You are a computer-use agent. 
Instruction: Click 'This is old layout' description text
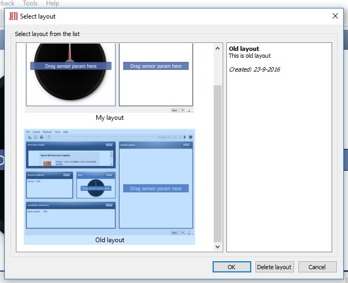[250, 56]
